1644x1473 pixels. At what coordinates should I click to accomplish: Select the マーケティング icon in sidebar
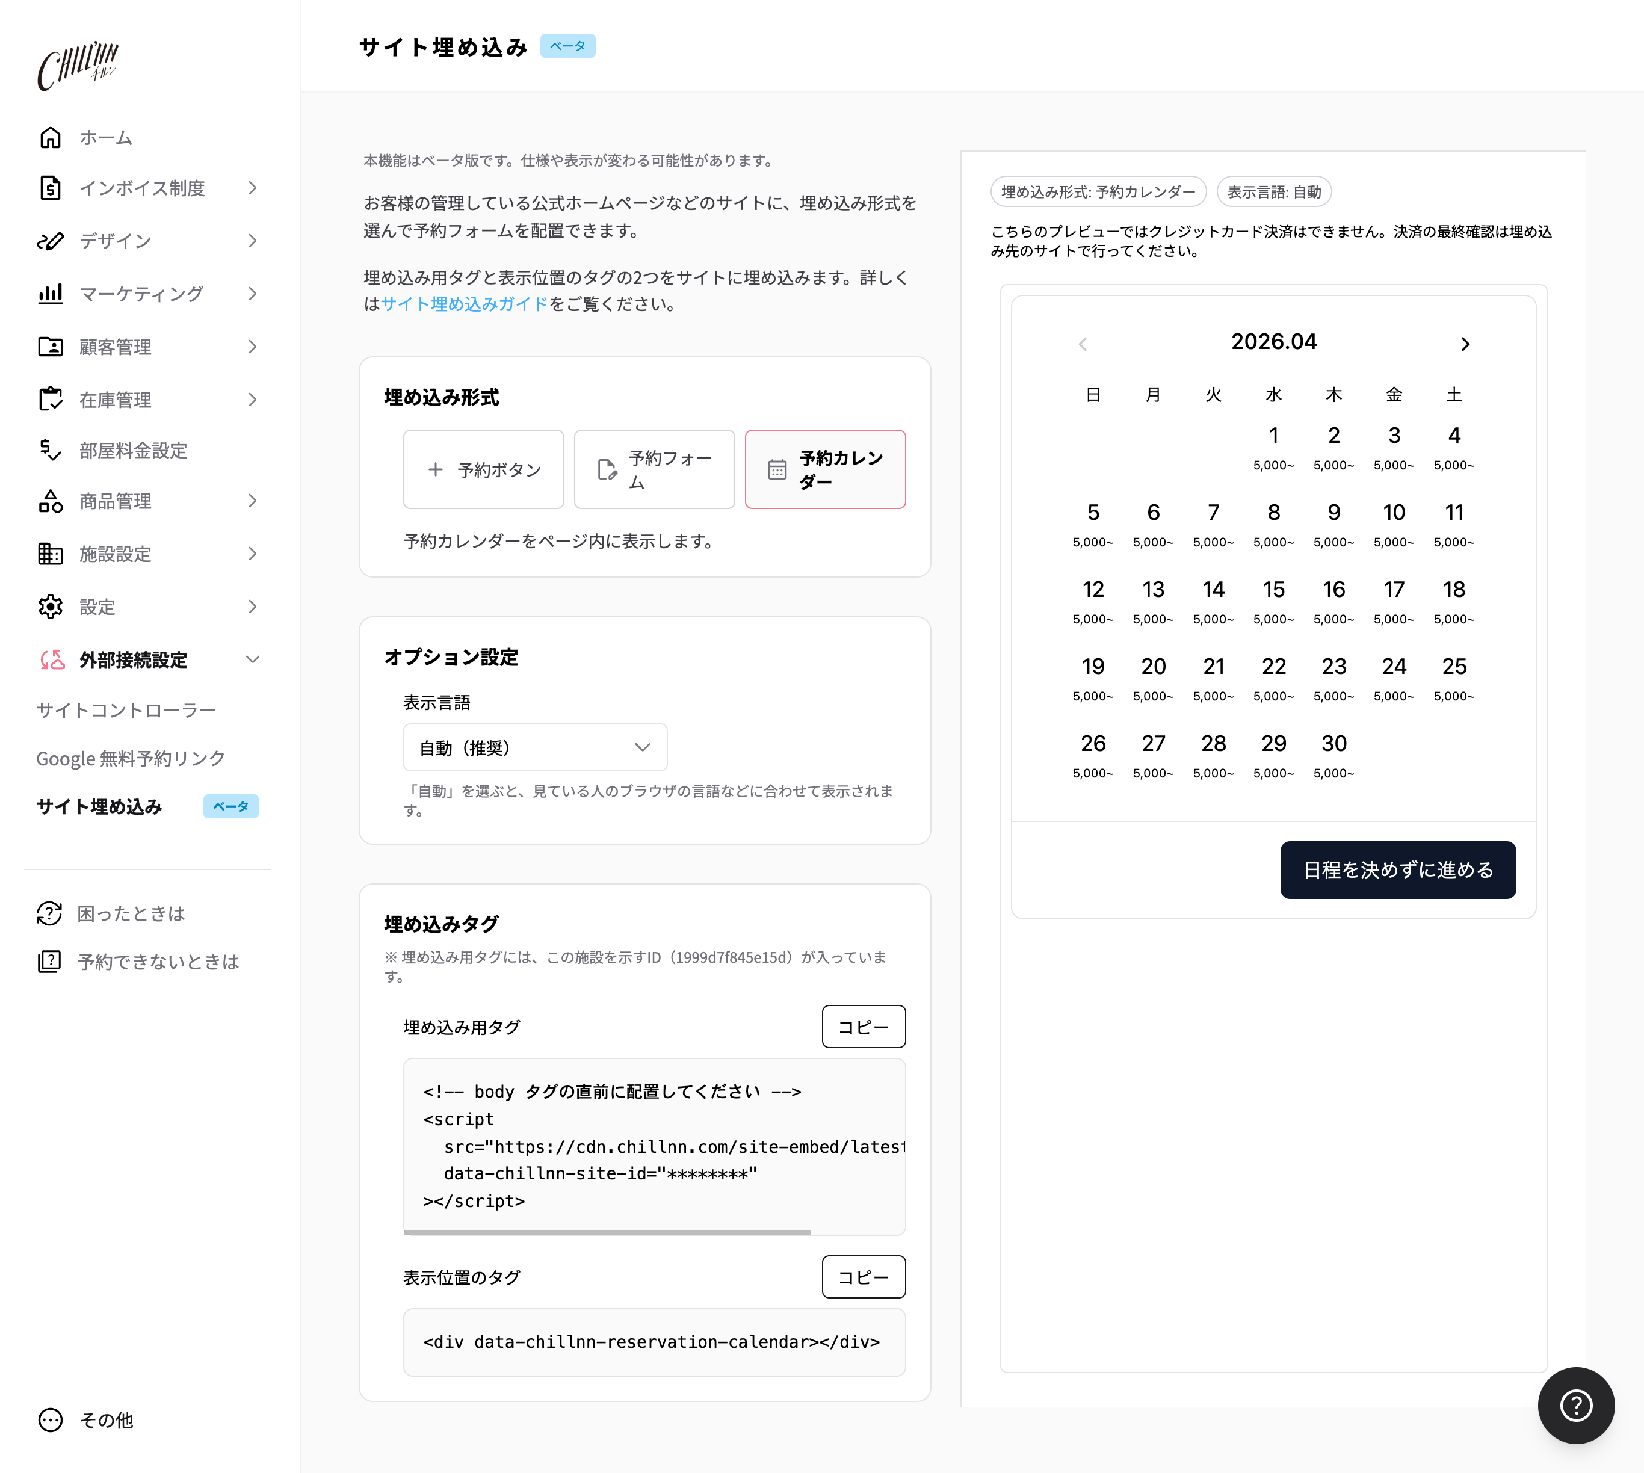[x=50, y=293]
